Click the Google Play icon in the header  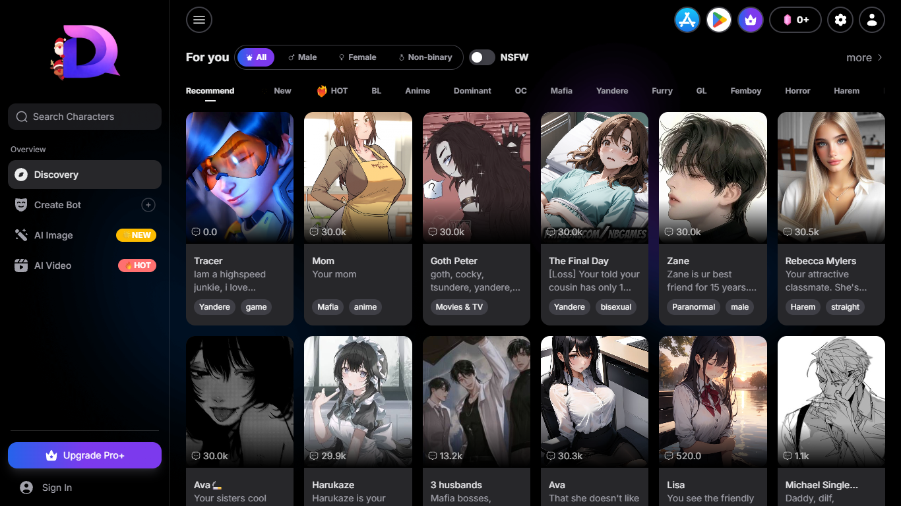point(718,20)
